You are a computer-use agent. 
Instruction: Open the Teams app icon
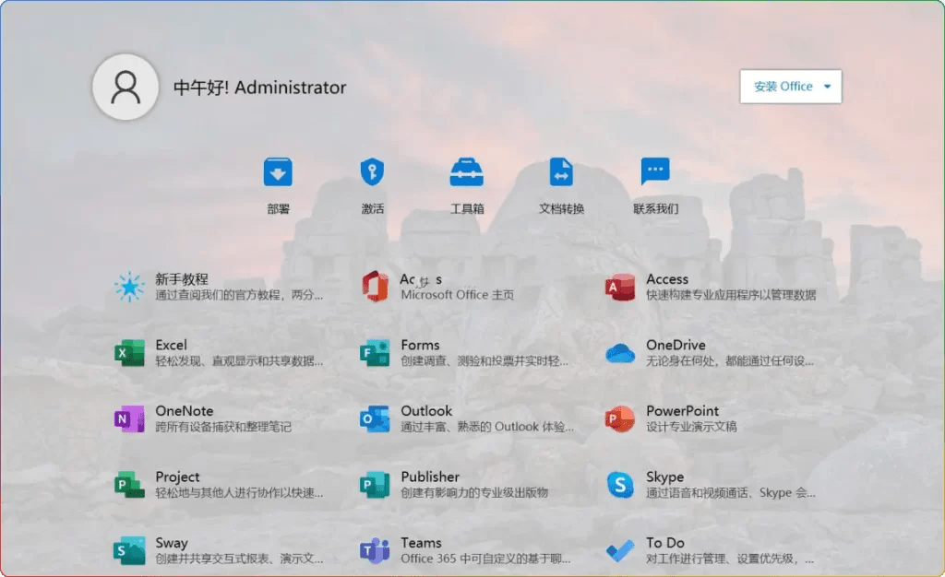(374, 550)
